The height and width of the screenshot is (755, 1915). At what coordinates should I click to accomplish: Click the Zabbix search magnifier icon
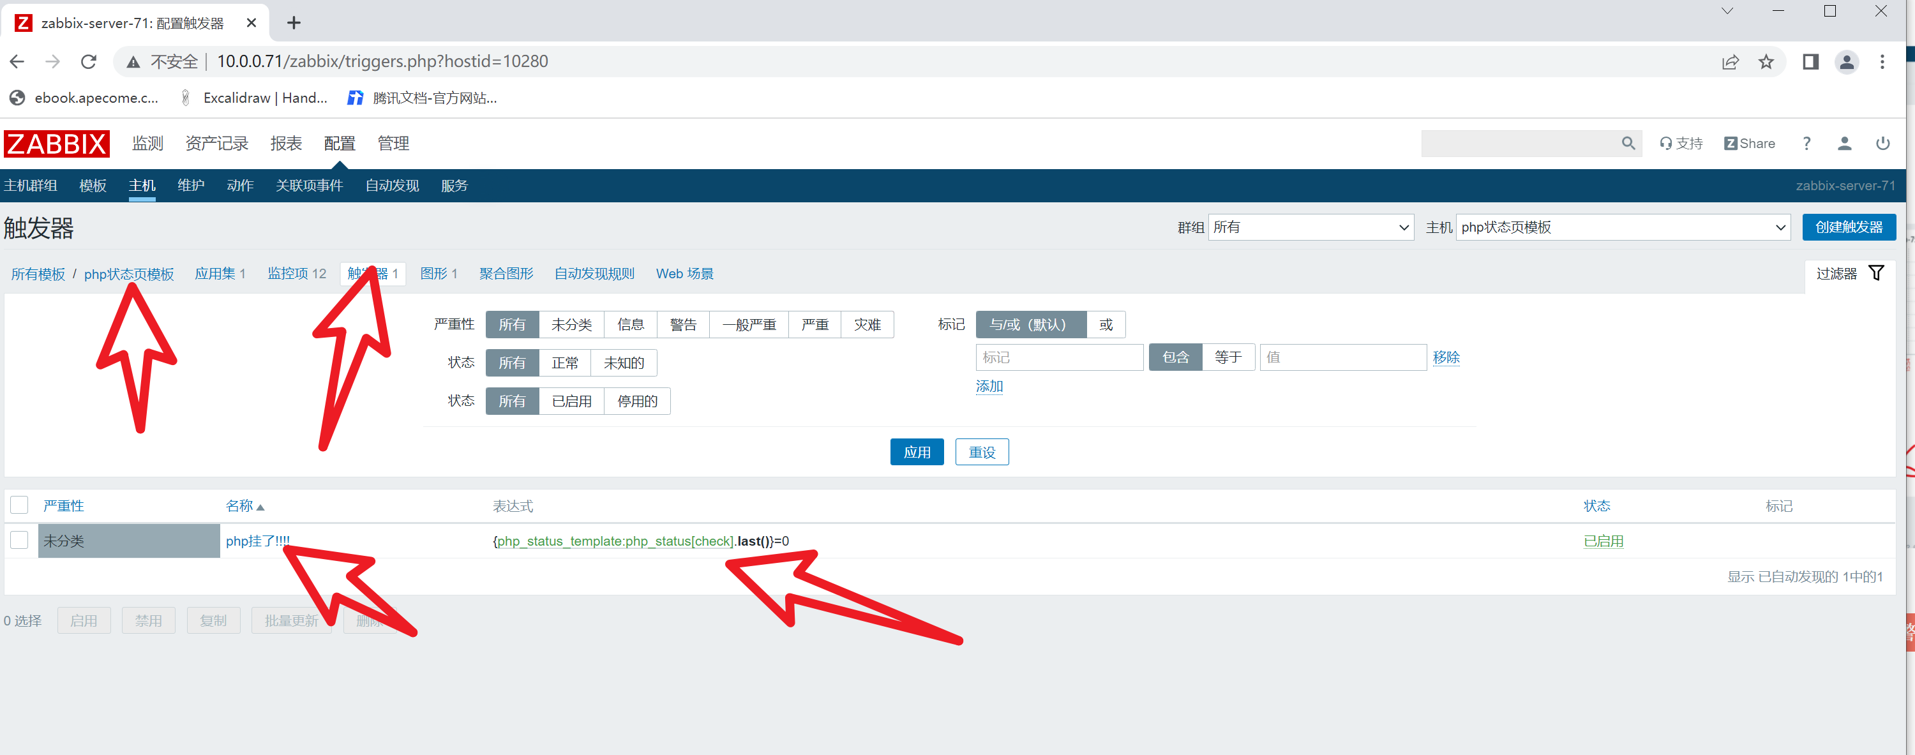[1627, 144]
